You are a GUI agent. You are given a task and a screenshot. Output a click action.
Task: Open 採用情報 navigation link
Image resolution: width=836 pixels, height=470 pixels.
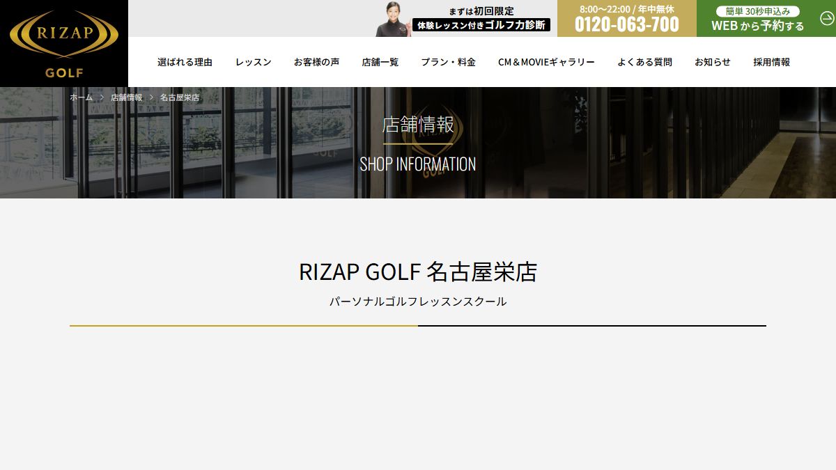tap(771, 62)
